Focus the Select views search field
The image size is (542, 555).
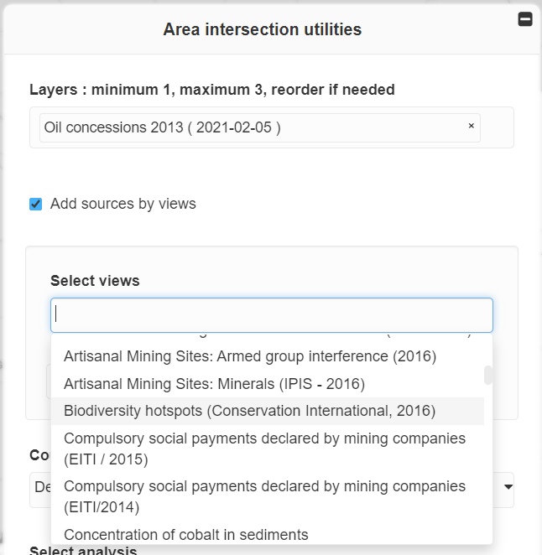(x=271, y=314)
